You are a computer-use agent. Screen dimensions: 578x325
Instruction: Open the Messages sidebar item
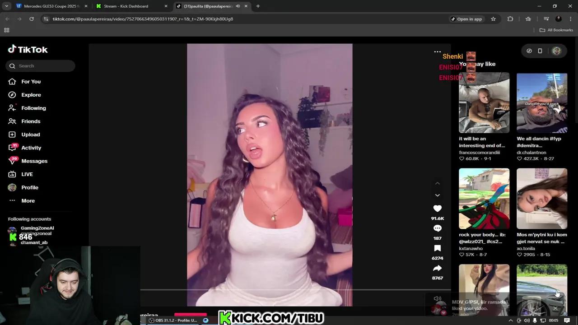34,161
